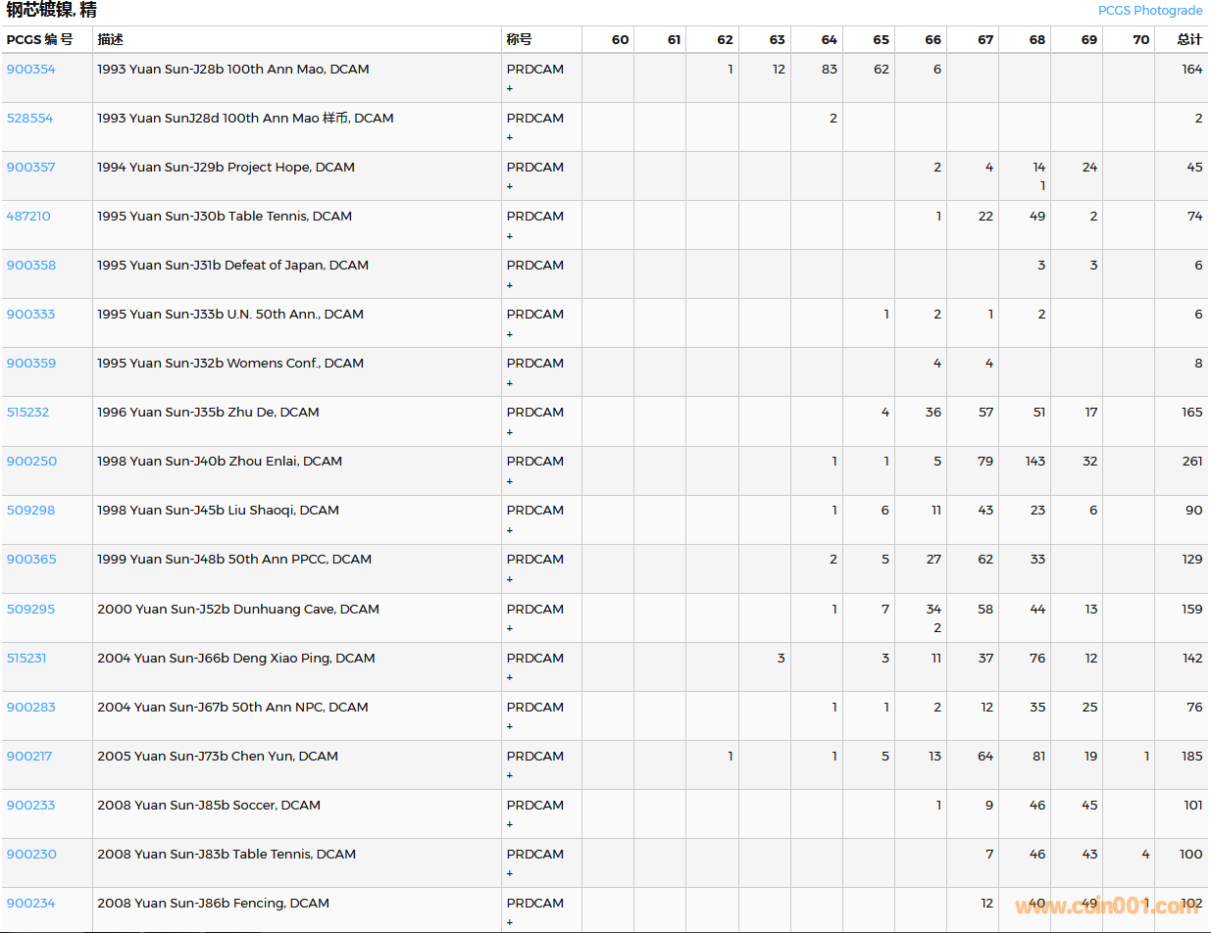Open PCGS number 900217 Chen Yun link
This screenshot has width=1211, height=933.
(x=29, y=757)
